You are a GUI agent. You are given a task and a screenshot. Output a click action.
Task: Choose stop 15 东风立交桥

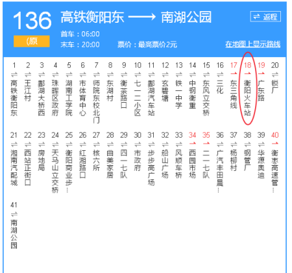pyautogui.click(x=206, y=98)
